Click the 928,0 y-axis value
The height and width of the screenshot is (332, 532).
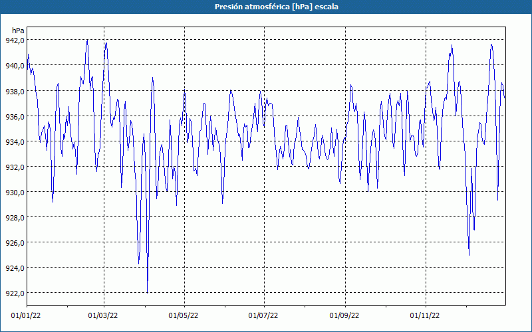click(x=15, y=217)
